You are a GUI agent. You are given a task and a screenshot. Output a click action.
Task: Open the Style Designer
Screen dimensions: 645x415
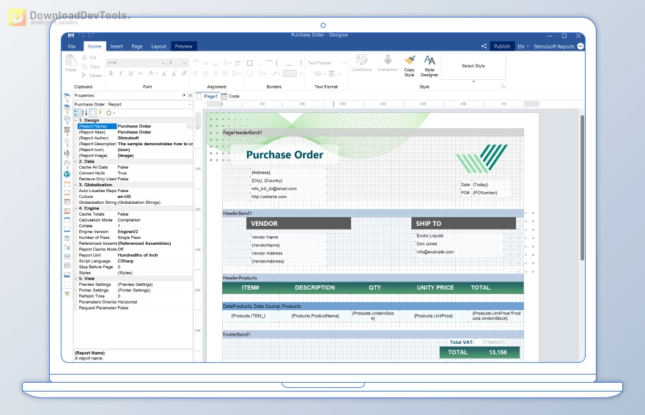point(429,66)
